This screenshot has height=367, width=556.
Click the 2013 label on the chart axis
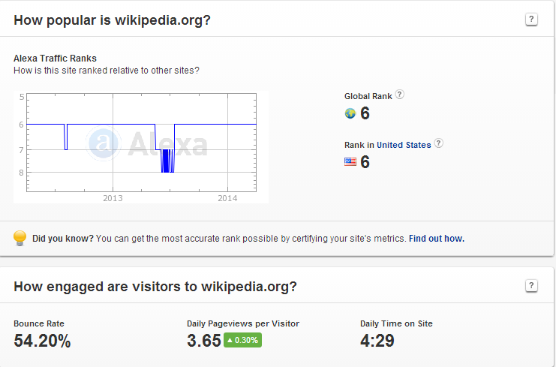click(x=113, y=198)
